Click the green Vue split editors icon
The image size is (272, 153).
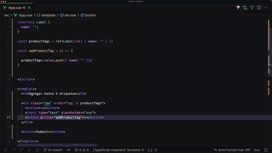252,8
